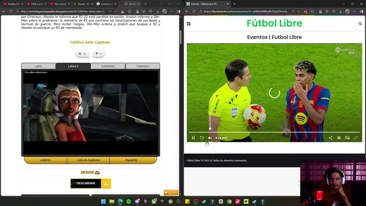Image resolution: width=366 pixels, height=206 pixels.
Task: Open the player settings gear
Action: point(339,138)
